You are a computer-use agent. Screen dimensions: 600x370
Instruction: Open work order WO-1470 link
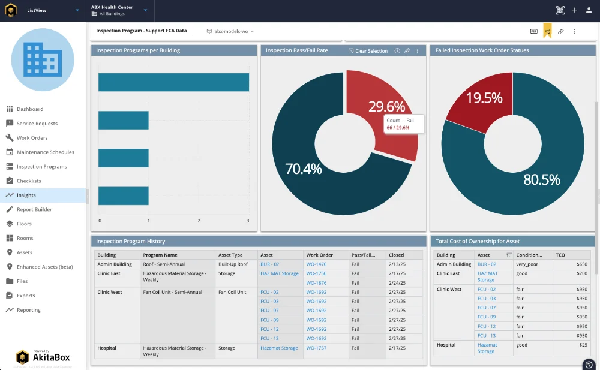click(316, 264)
